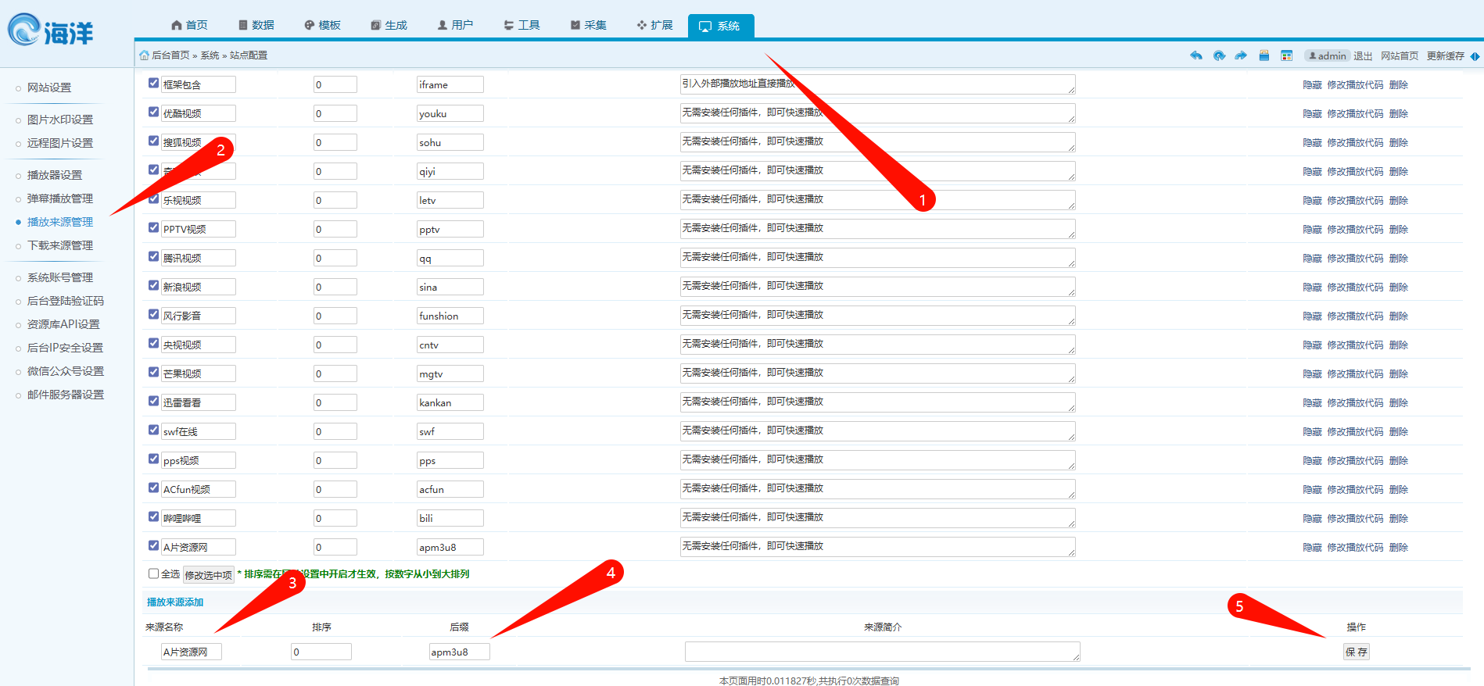Click the home icon in breadcrumb

[144, 55]
